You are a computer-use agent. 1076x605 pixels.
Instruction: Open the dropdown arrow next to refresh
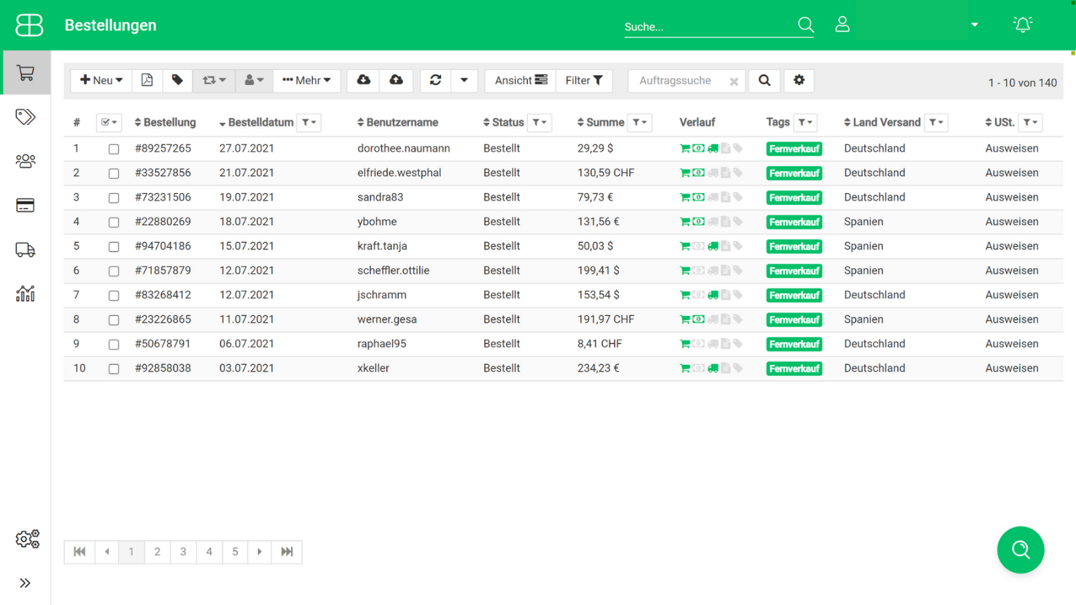464,80
